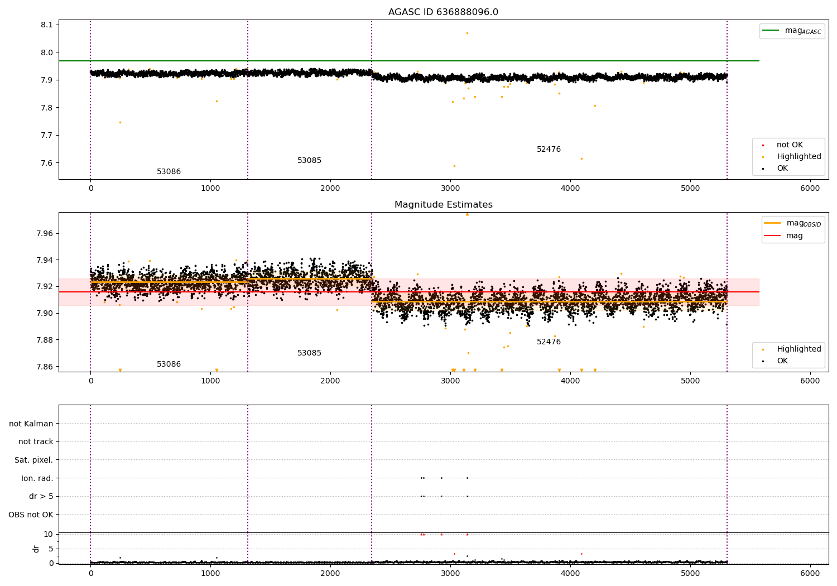Click the red 'mag' legend entry in middle plot
The image size is (837, 586).
(x=783, y=236)
